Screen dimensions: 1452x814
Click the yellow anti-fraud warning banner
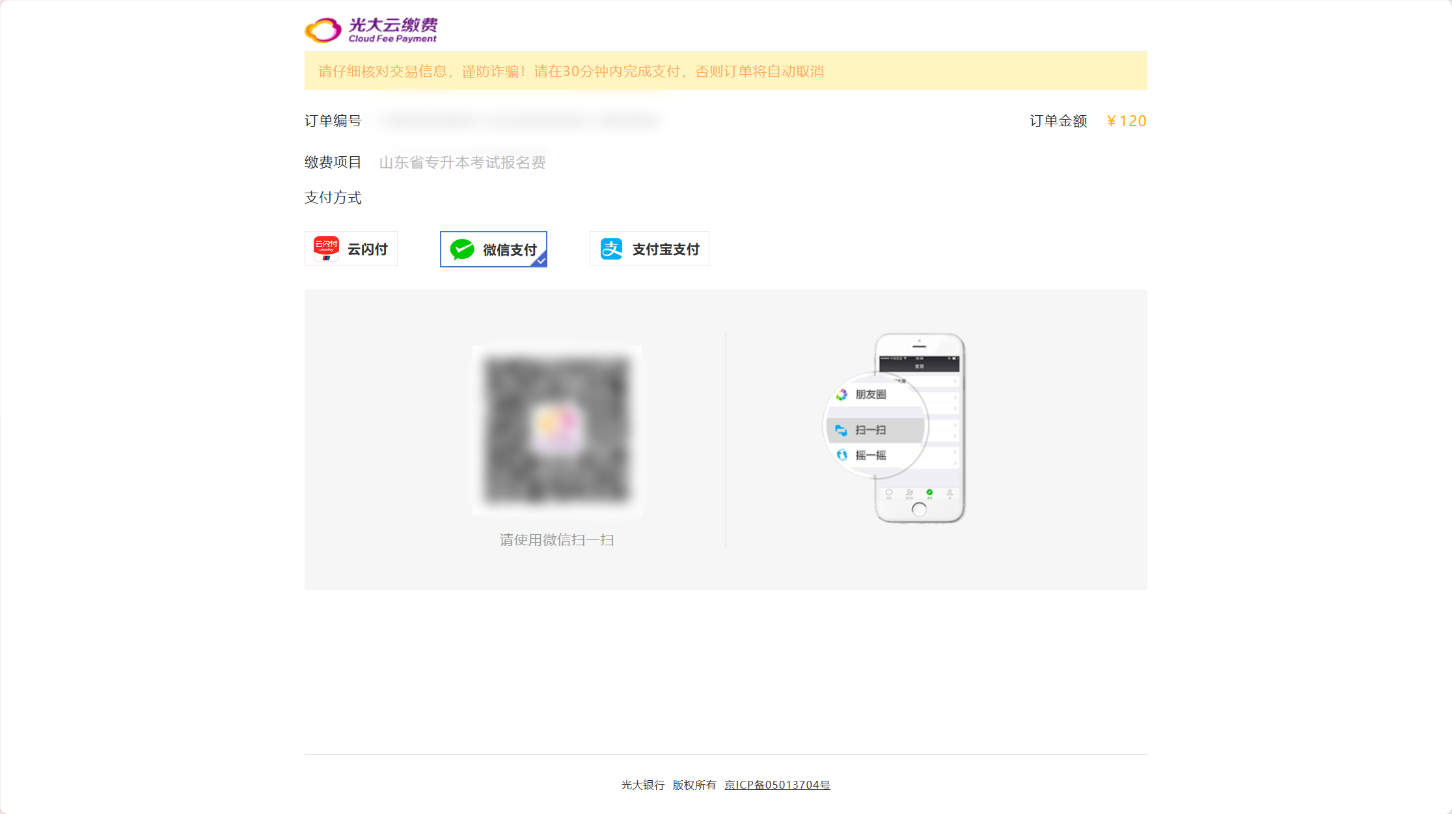[x=726, y=71]
